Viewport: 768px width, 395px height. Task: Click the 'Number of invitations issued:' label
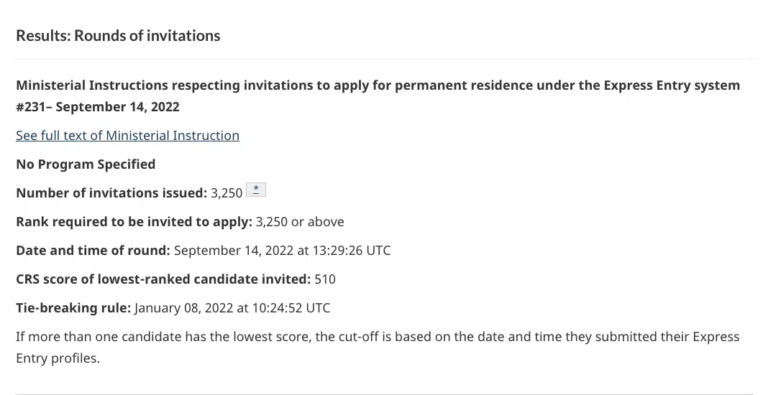111,193
